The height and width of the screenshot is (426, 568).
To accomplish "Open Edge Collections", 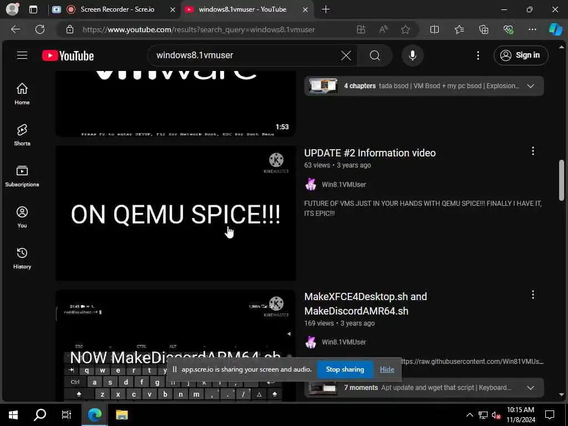I will [x=484, y=30].
